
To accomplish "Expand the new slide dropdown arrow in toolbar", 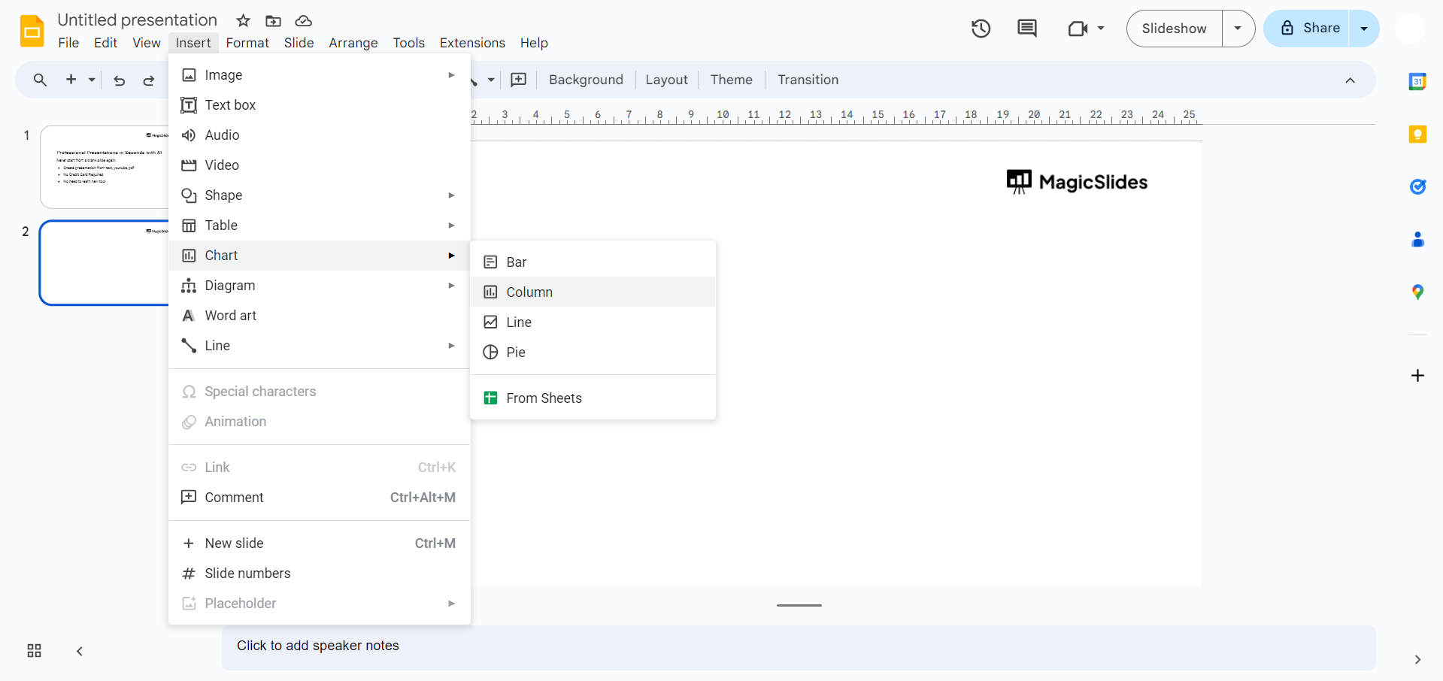I will tap(92, 80).
